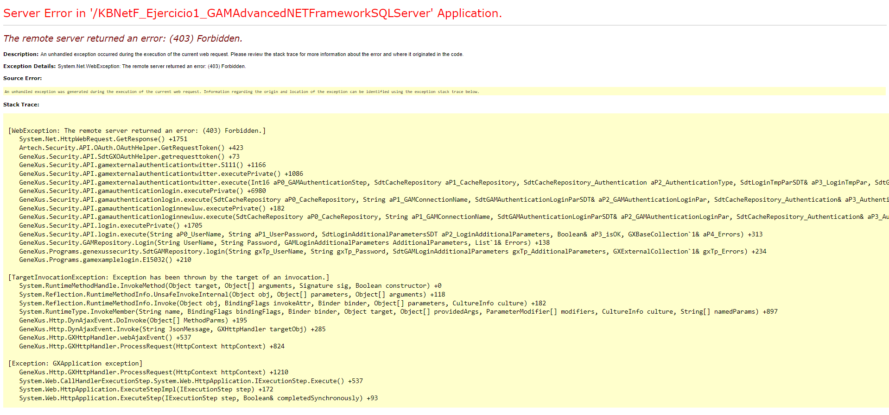
Task: Click 'CallHandlerExecutionStep...Execute() +537' line
Action: coord(191,381)
